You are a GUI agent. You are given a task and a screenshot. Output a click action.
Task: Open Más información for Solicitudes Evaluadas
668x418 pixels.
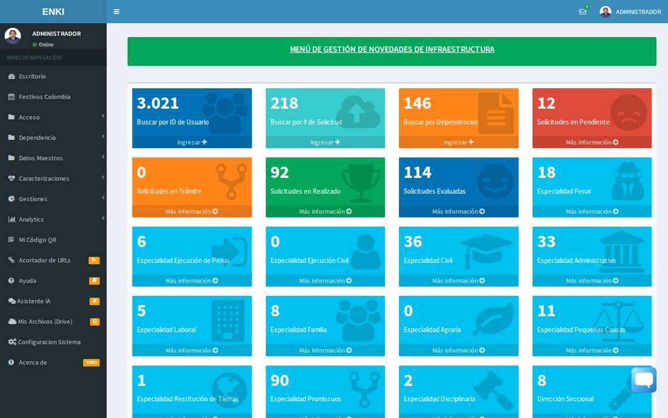458,211
